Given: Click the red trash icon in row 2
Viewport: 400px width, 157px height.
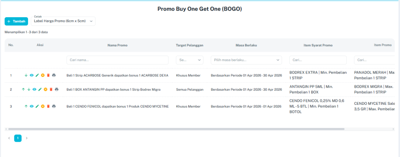Looking at the screenshot, I should coord(51,89).
